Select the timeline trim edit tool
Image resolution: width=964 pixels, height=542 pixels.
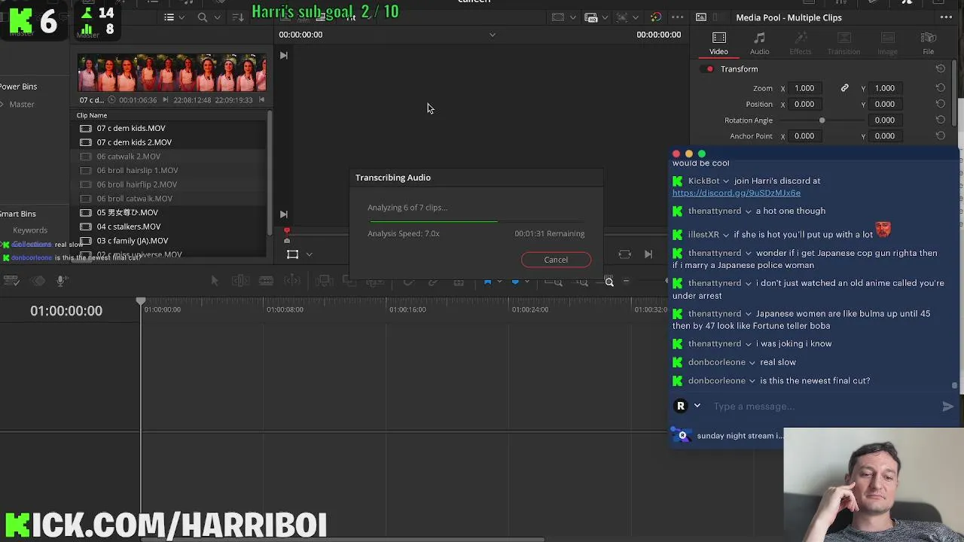pos(240,281)
